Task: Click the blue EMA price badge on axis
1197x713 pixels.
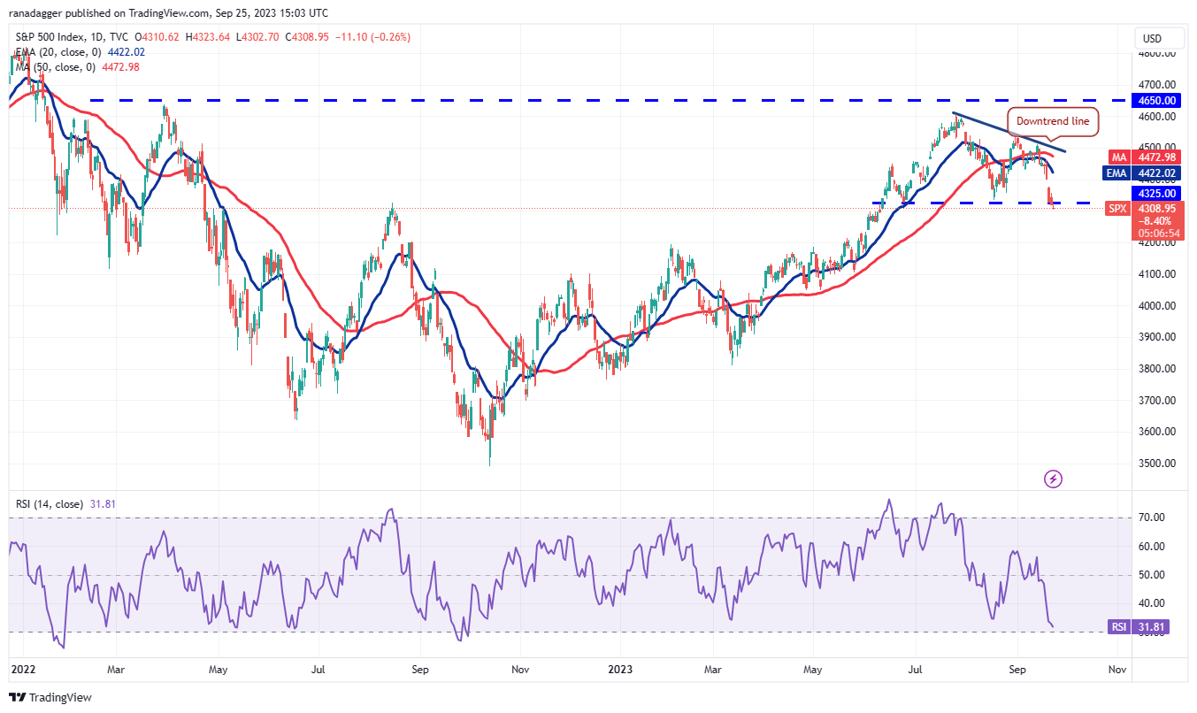Action: click(1142, 172)
